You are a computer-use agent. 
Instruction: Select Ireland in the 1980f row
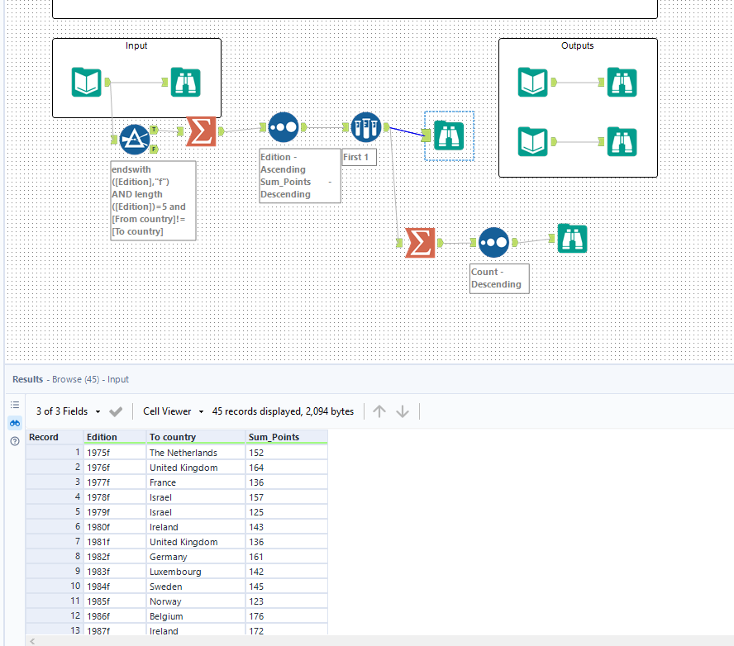tap(196, 527)
